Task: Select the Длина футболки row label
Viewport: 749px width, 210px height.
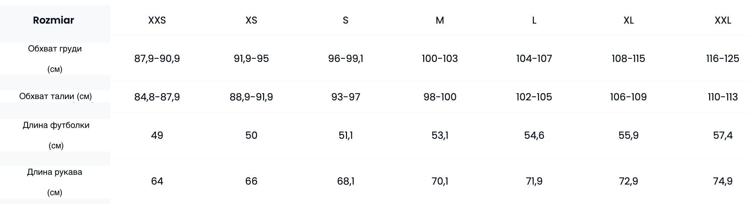Action: 56,135
